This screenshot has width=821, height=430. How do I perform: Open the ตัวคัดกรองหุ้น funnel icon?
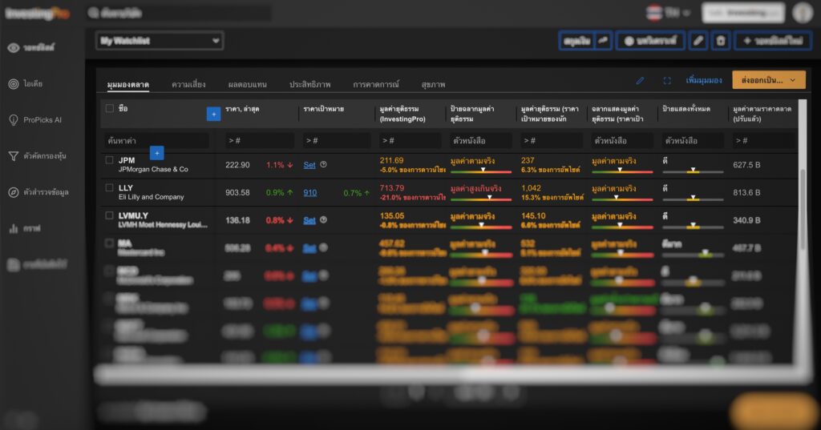pyautogui.click(x=14, y=156)
